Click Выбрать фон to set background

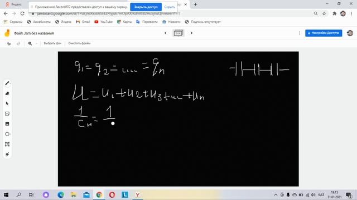click(52, 43)
